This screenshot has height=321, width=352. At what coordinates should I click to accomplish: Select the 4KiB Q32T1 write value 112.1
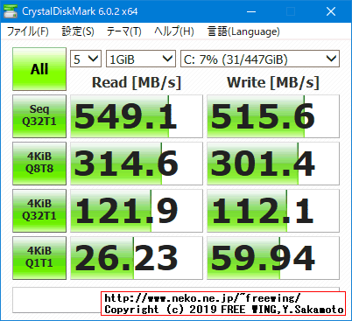coord(273,211)
